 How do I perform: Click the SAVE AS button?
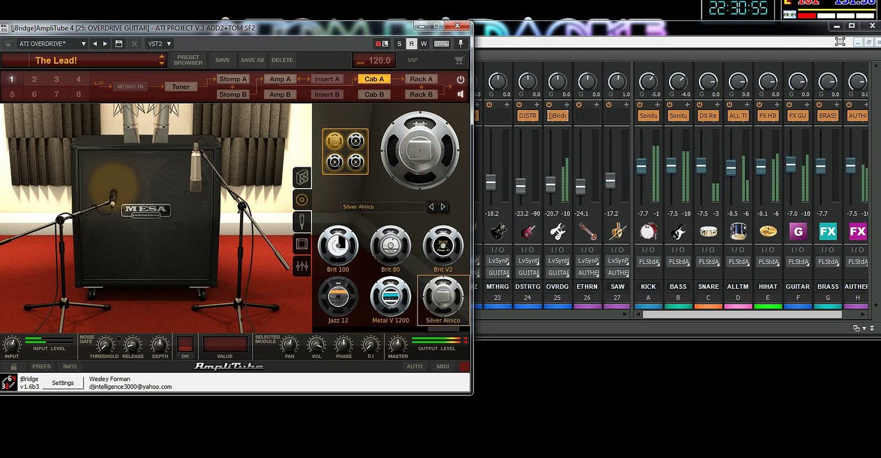(x=252, y=60)
